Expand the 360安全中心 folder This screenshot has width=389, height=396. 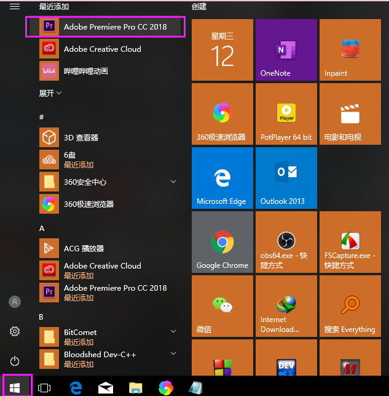tap(105, 182)
